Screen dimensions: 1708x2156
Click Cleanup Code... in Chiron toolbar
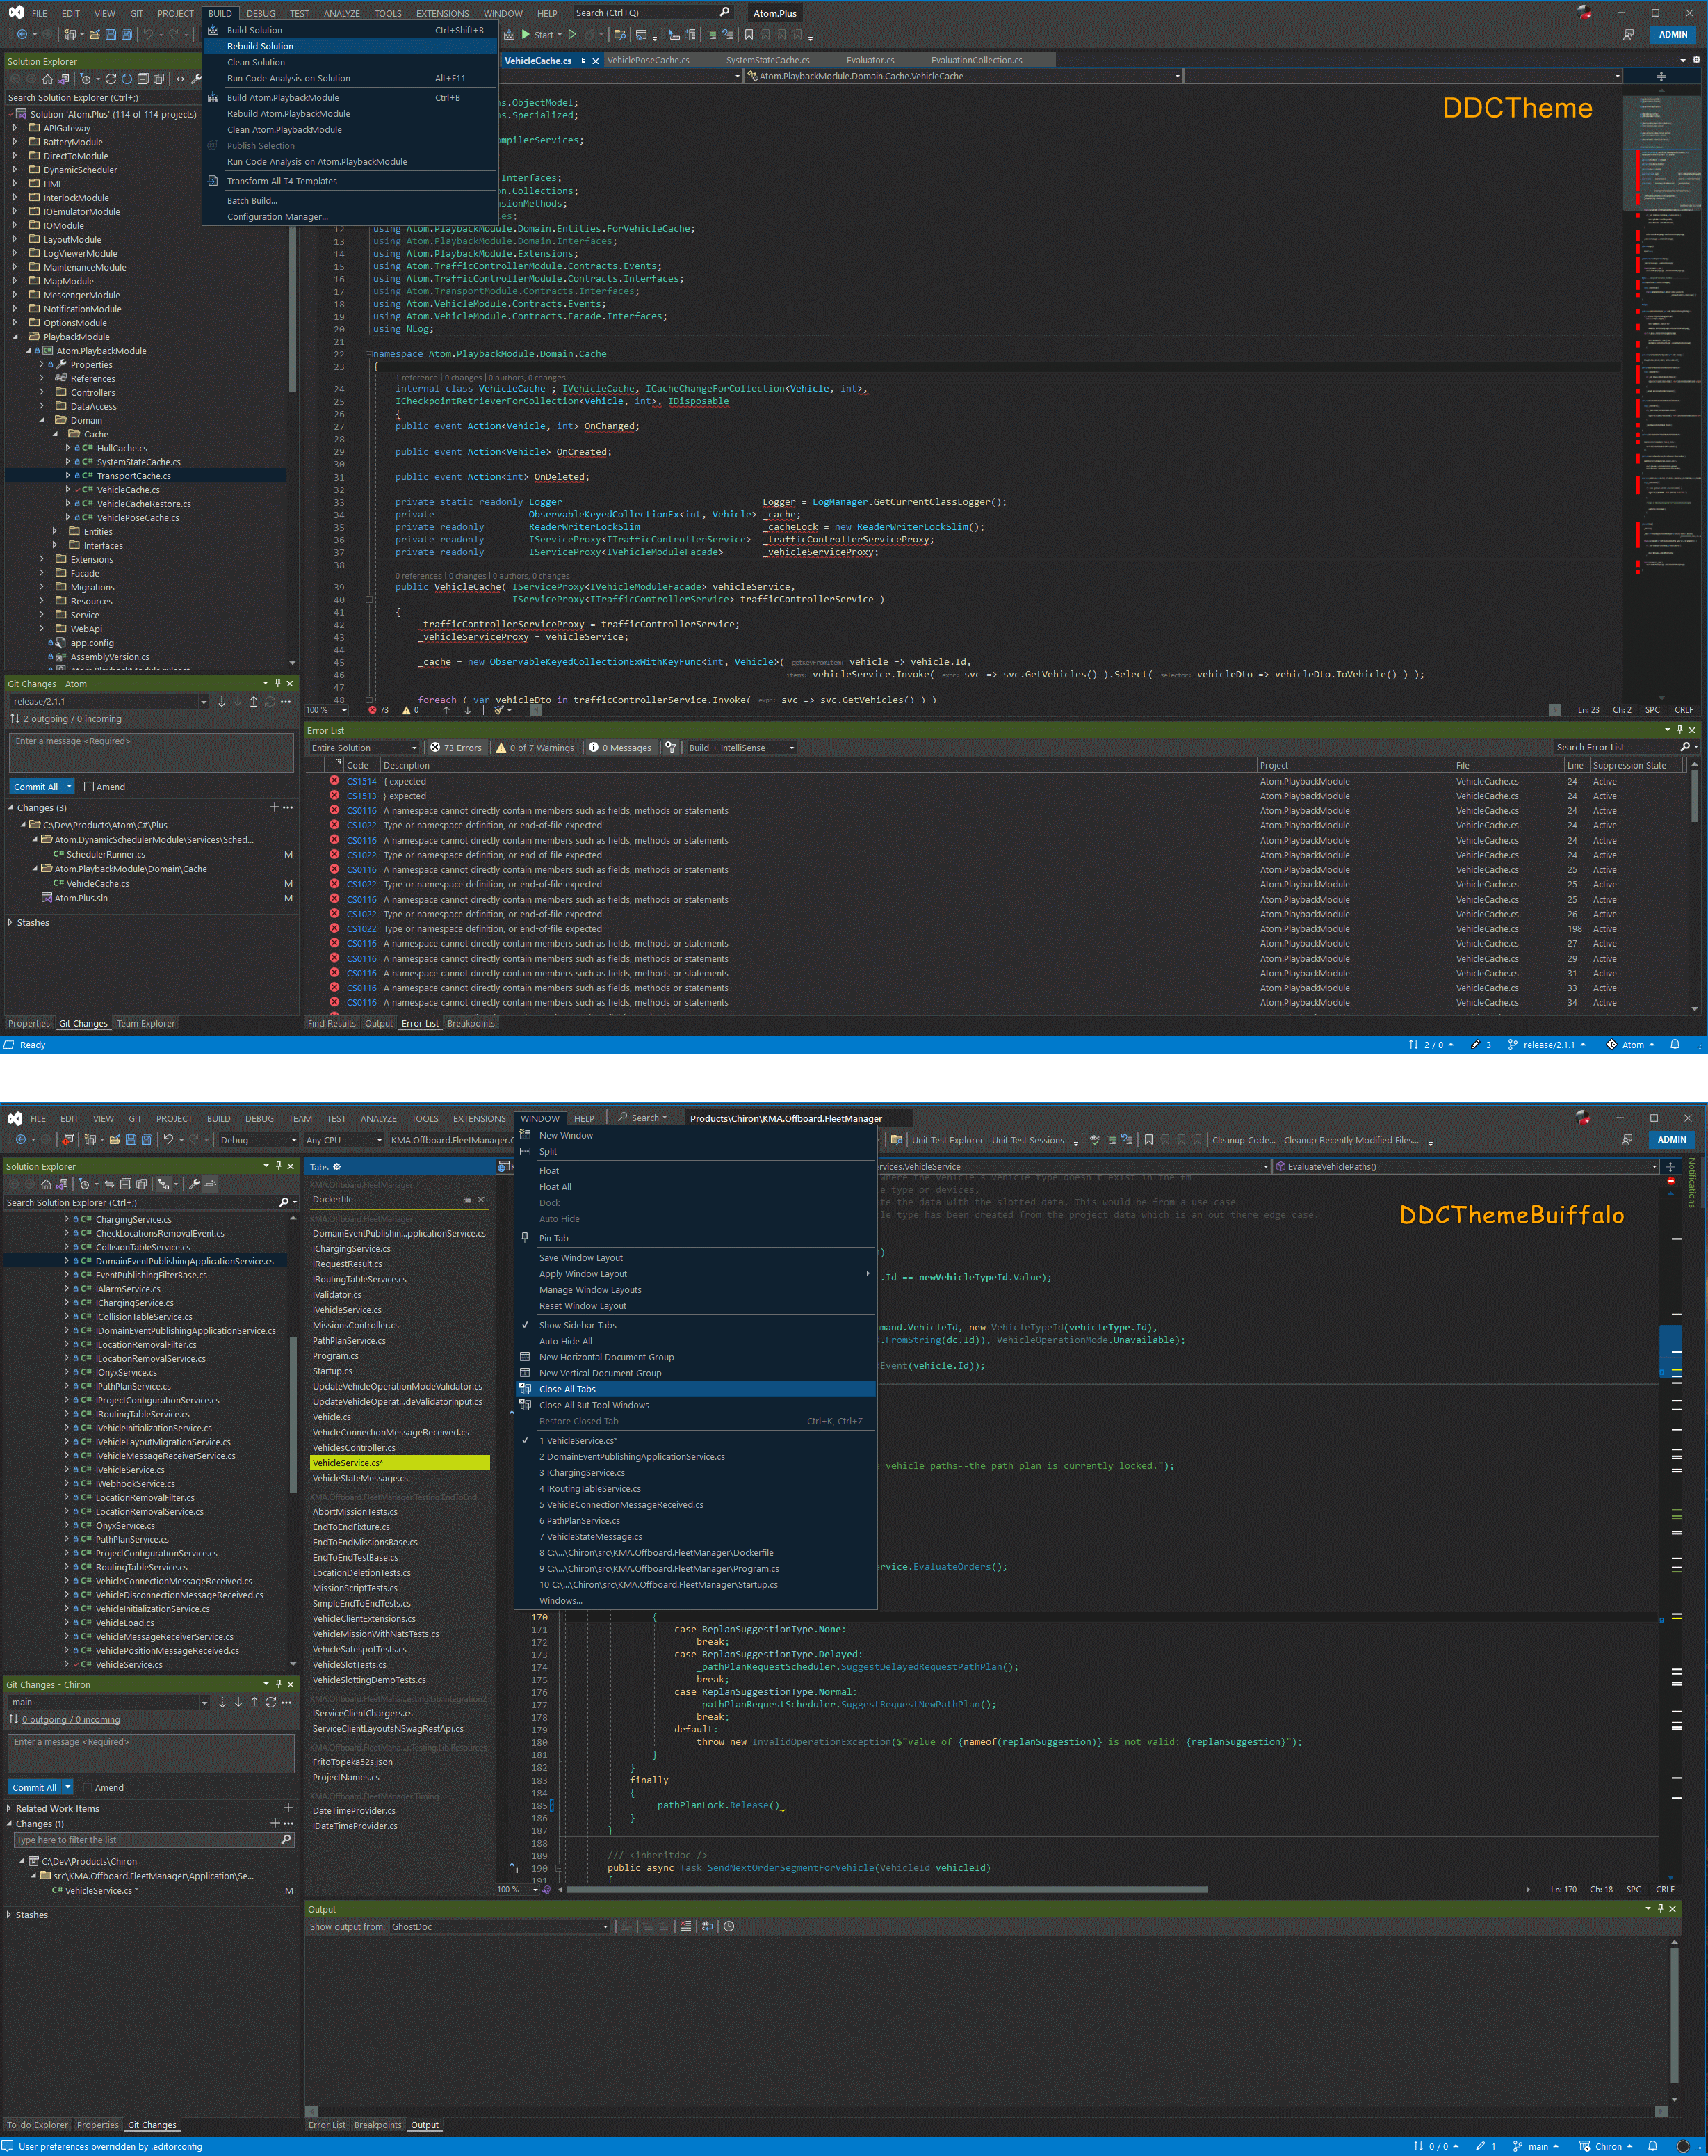(1243, 1140)
